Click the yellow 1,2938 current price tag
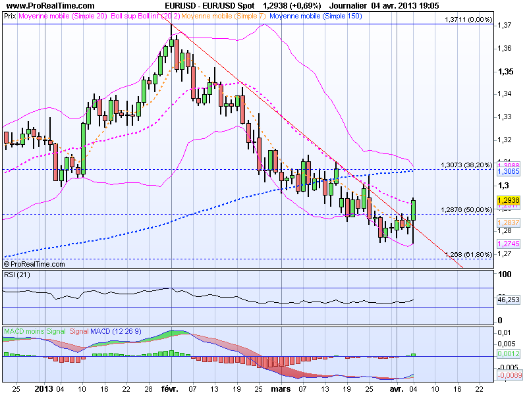This screenshot has width=527, height=395. pyautogui.click(x=509, y=200)
